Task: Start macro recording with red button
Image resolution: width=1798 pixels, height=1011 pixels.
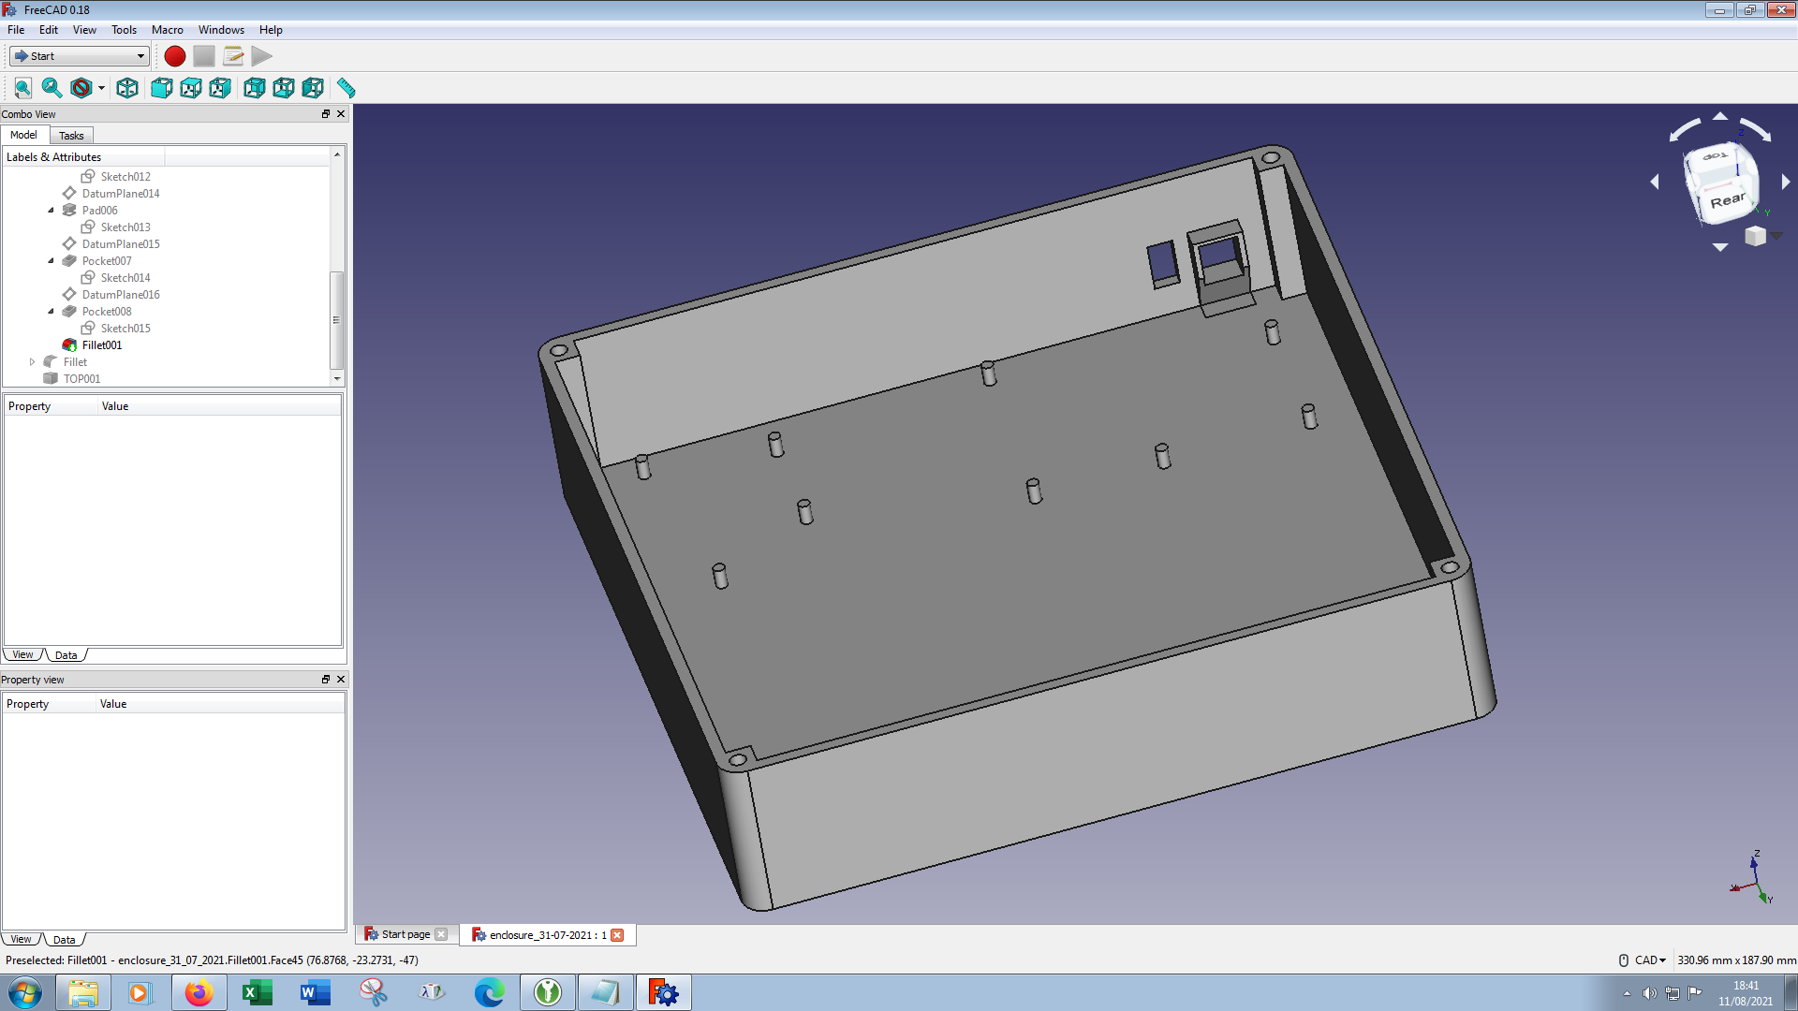Action: tap(174, 56)
